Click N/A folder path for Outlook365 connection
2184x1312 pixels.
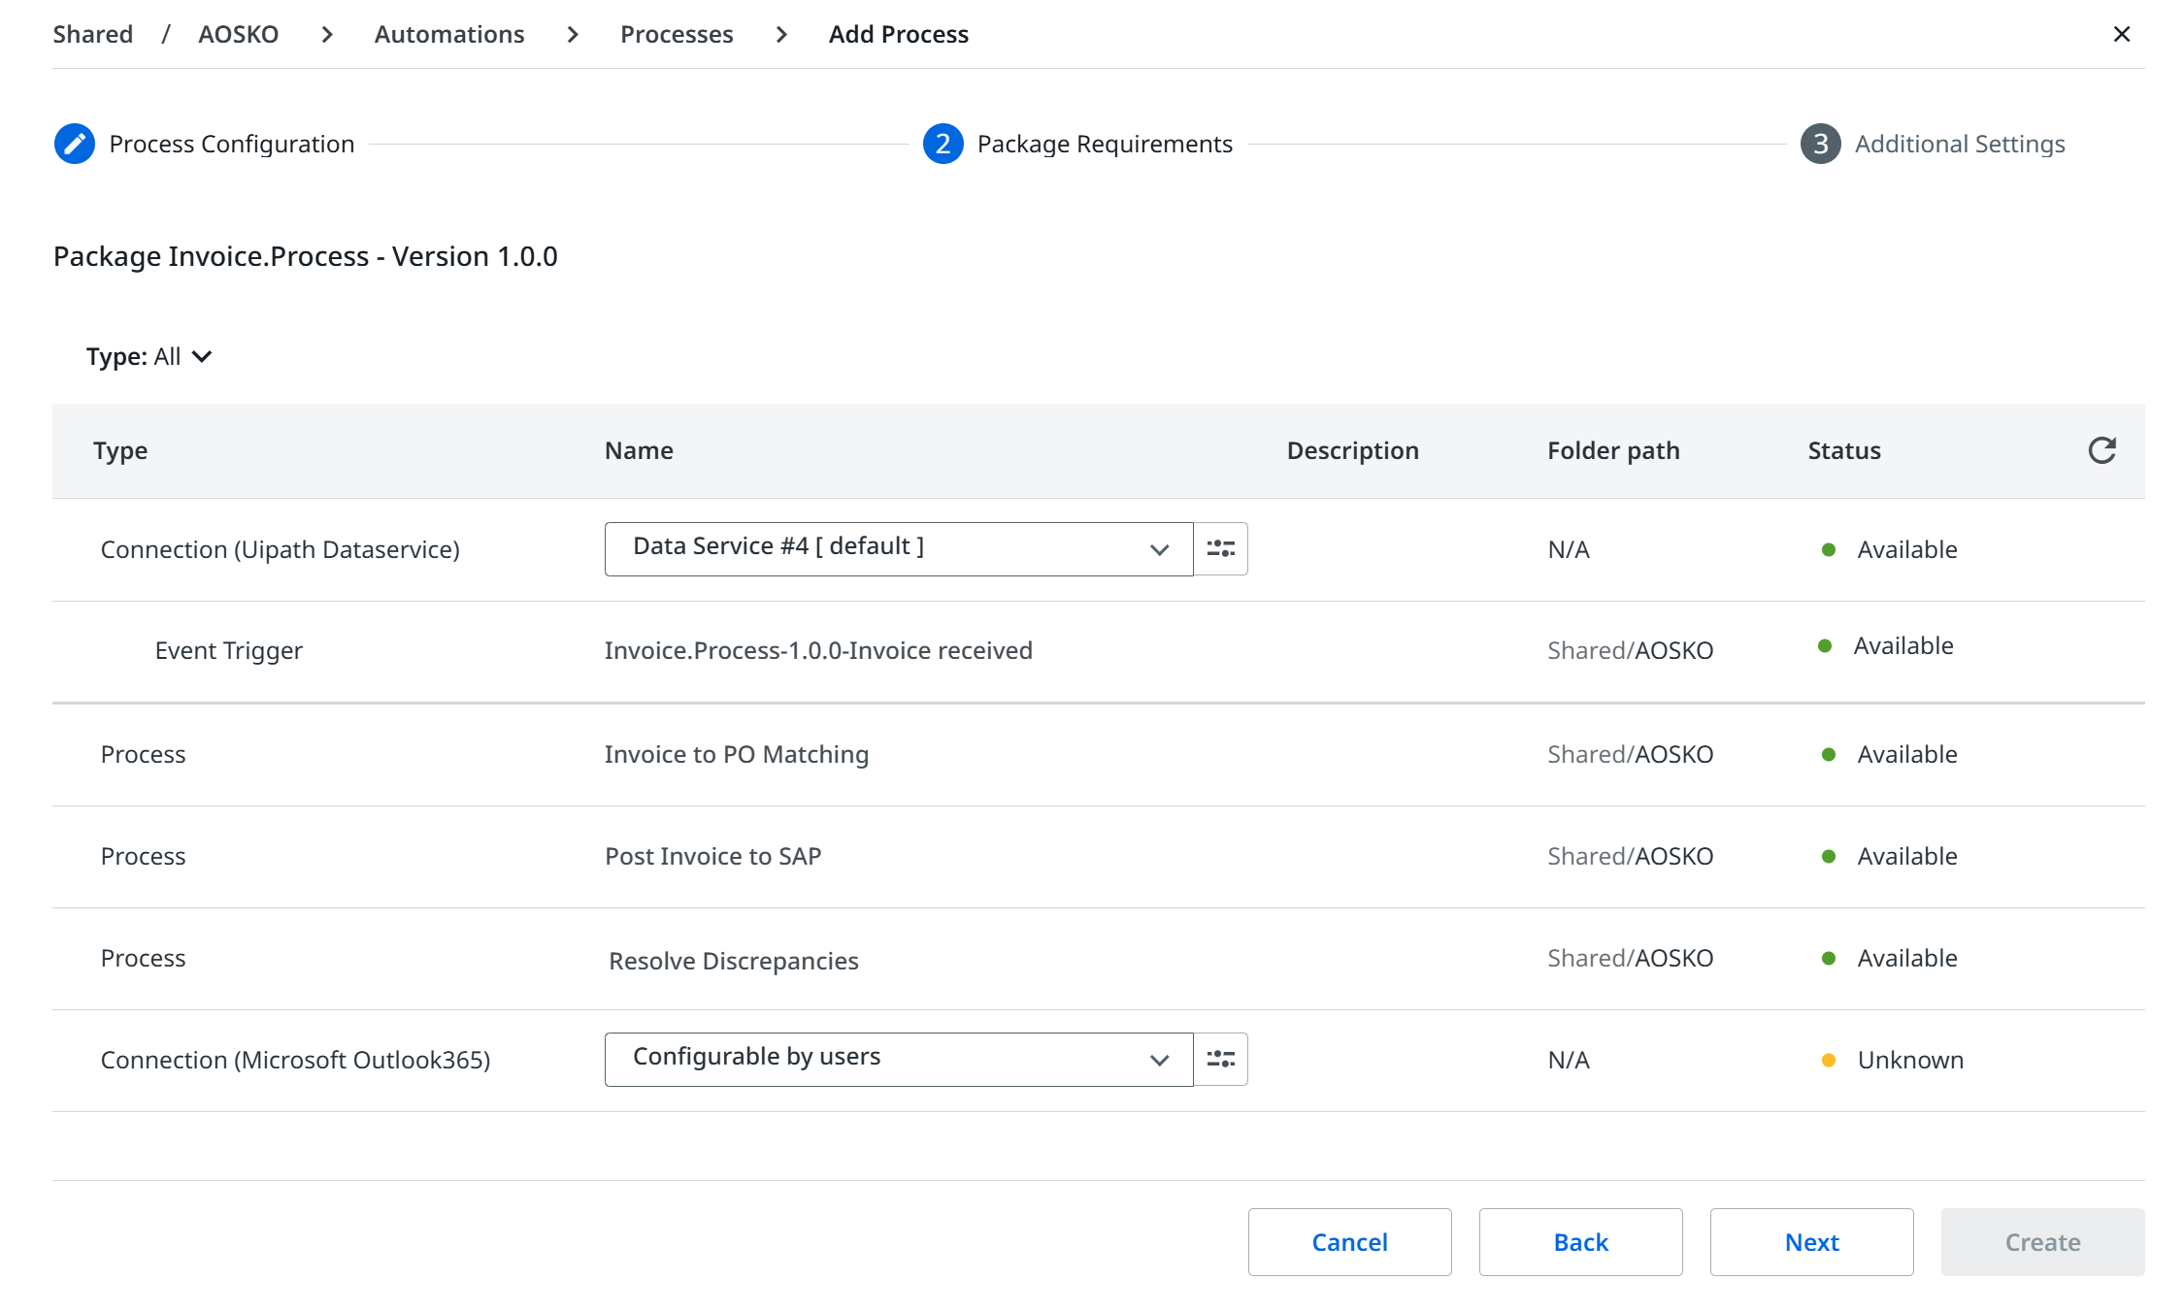[x=1569, y=1060]
